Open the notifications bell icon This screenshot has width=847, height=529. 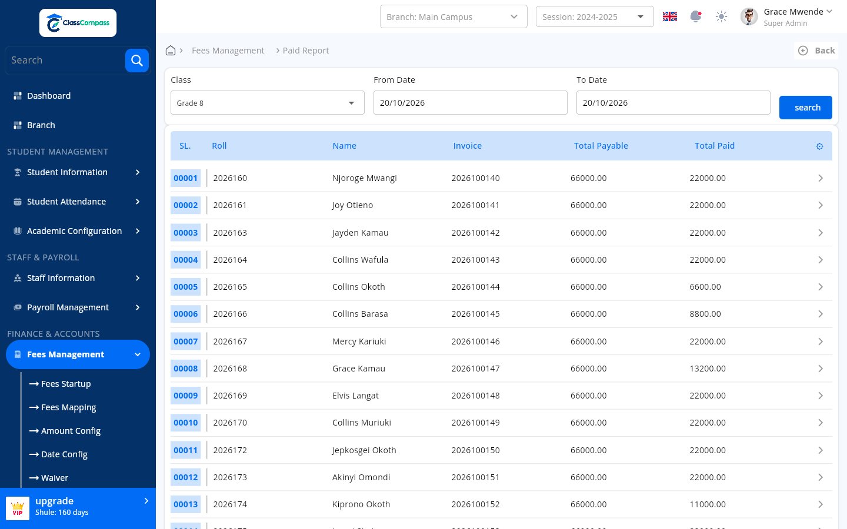696,16
